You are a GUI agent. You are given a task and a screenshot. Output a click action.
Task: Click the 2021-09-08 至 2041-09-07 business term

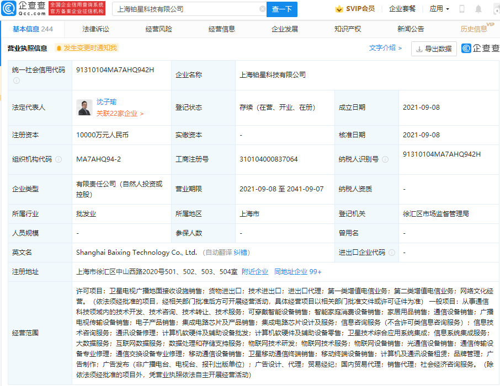click(281, 189)
